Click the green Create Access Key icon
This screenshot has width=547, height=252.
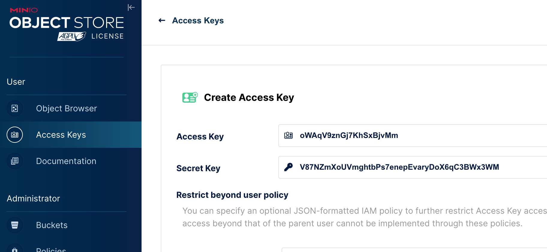point(190,98)
